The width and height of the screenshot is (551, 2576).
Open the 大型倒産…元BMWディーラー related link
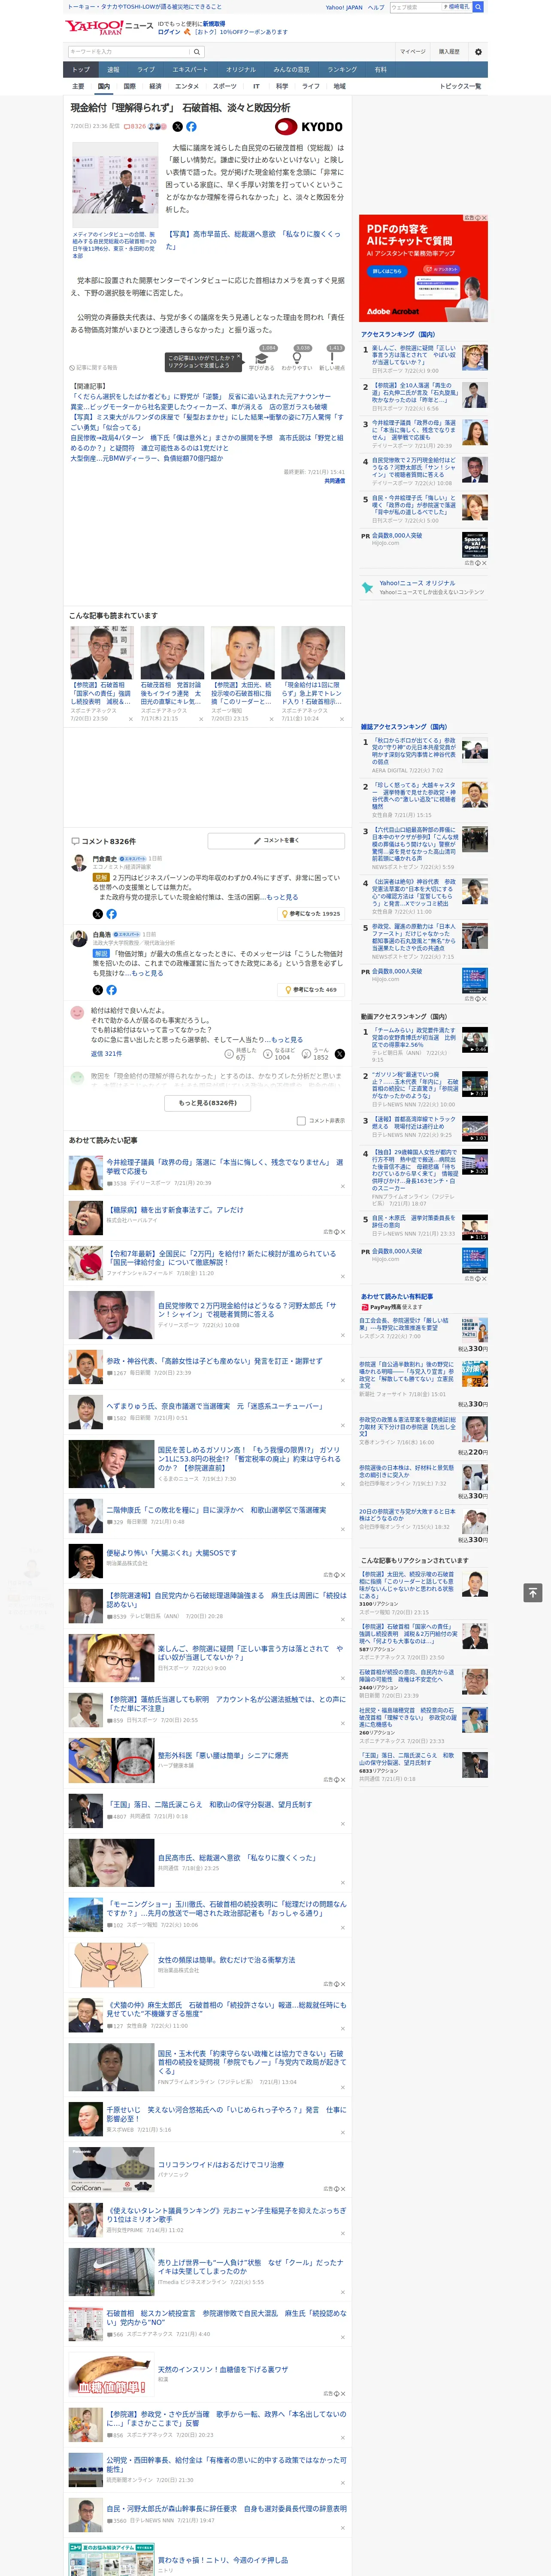(147, 458)
